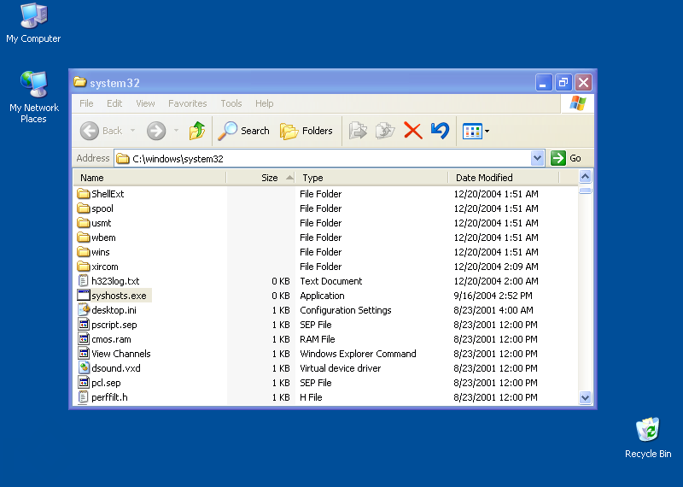This screenshot has width=683, height=487.
Task: Open the Tools menu
Action: [x=231, y=103]
